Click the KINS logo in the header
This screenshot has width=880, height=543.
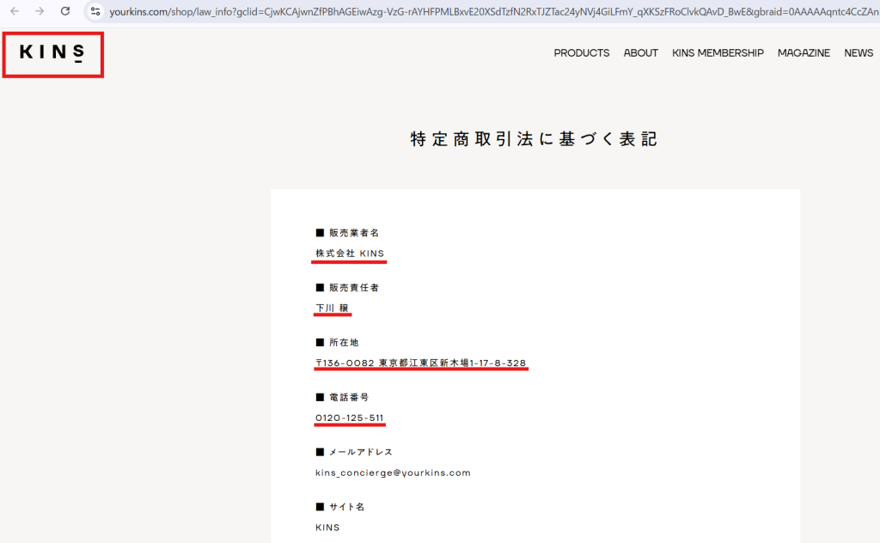[x=52, y=53]
